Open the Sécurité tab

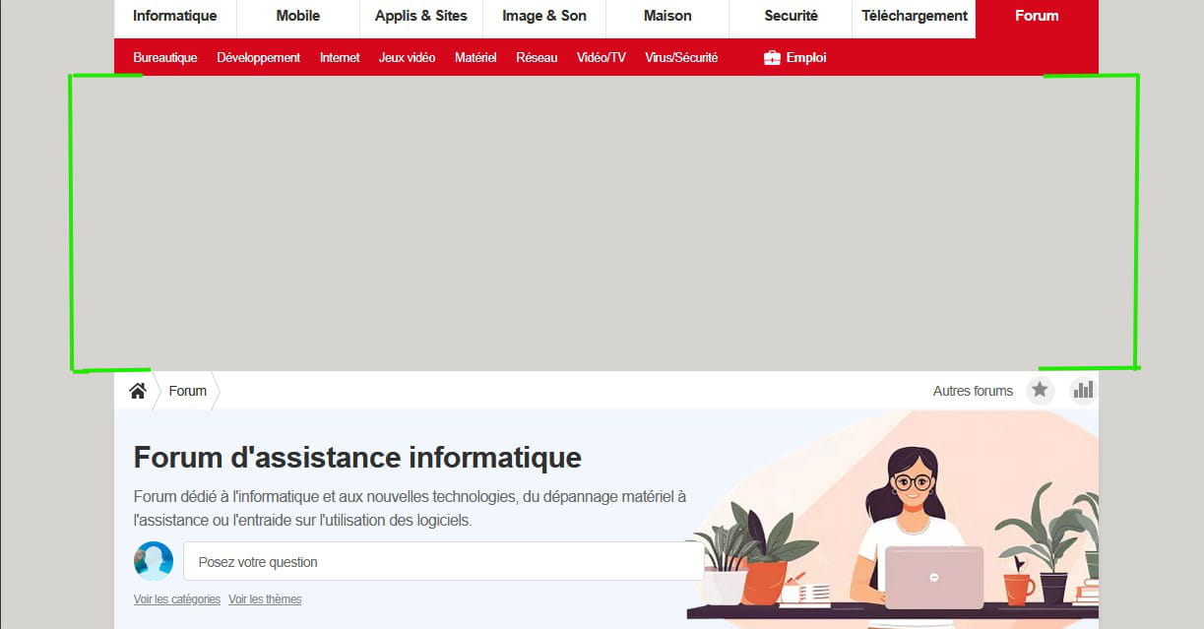click(x=791, y=16)
